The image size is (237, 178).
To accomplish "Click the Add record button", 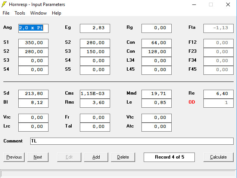I will (x=96, y=157).
